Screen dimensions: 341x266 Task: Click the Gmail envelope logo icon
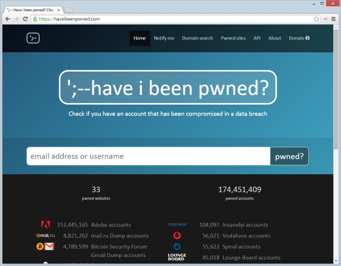[x=49, y=247]
